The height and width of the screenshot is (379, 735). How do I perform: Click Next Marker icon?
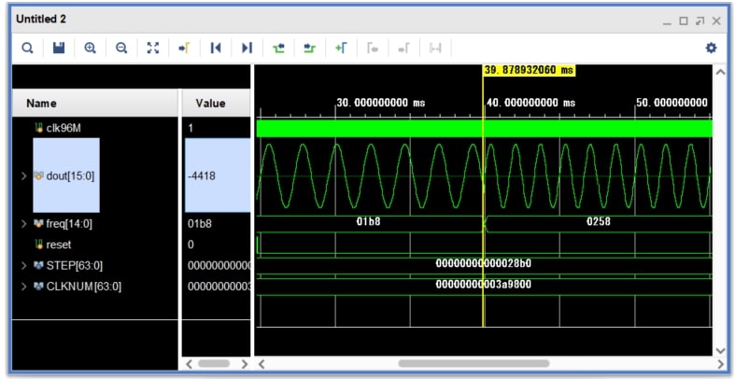point(403,48)
